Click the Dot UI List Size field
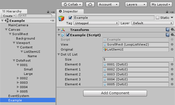Screen dimensions: 175x105 tap(138, 59)
